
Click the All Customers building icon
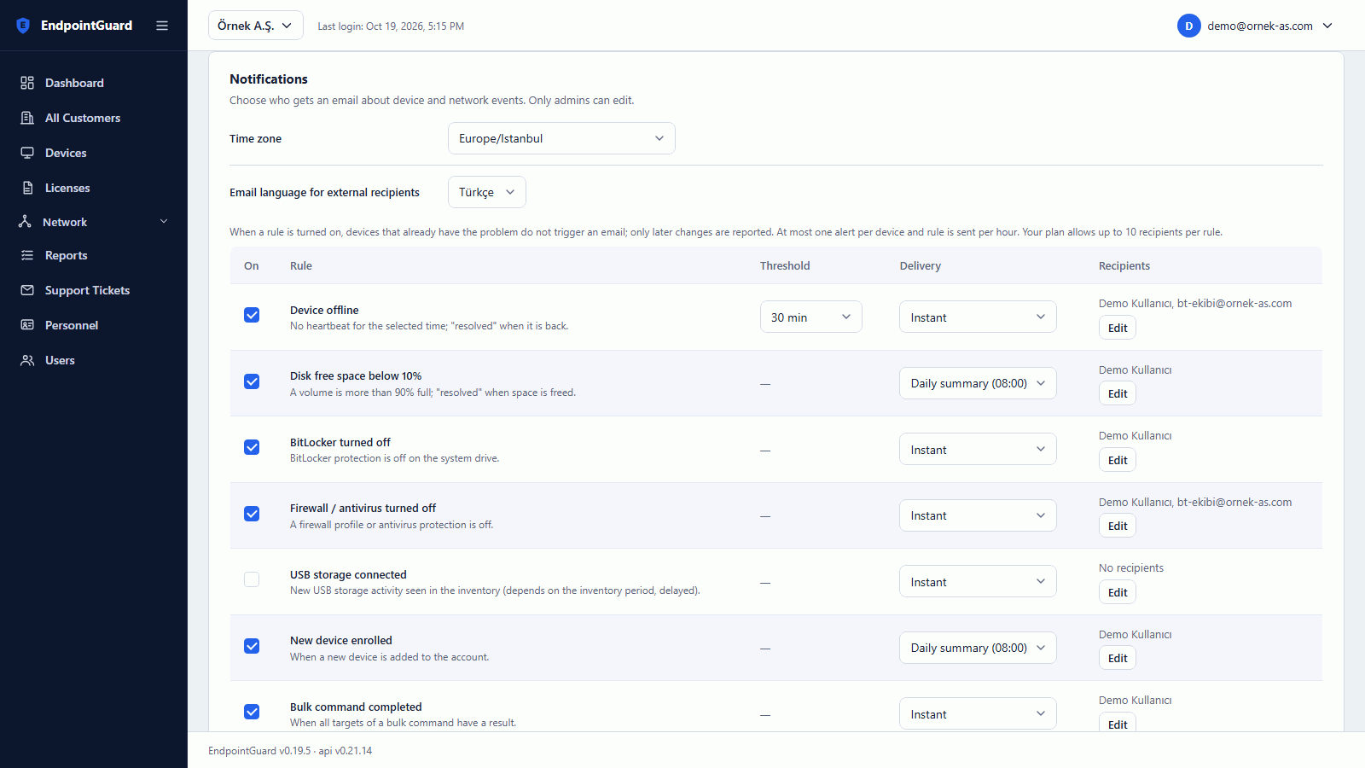coord(27,118)
